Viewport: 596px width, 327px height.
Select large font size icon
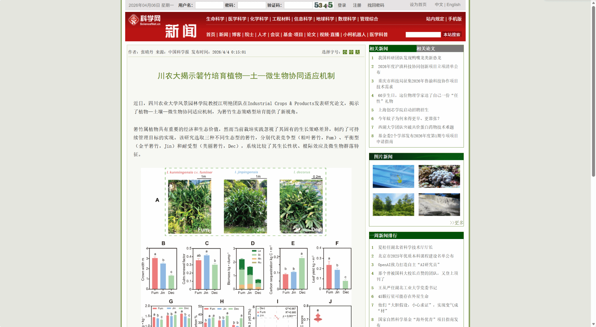pyautogui.click(x=358, y=52)
